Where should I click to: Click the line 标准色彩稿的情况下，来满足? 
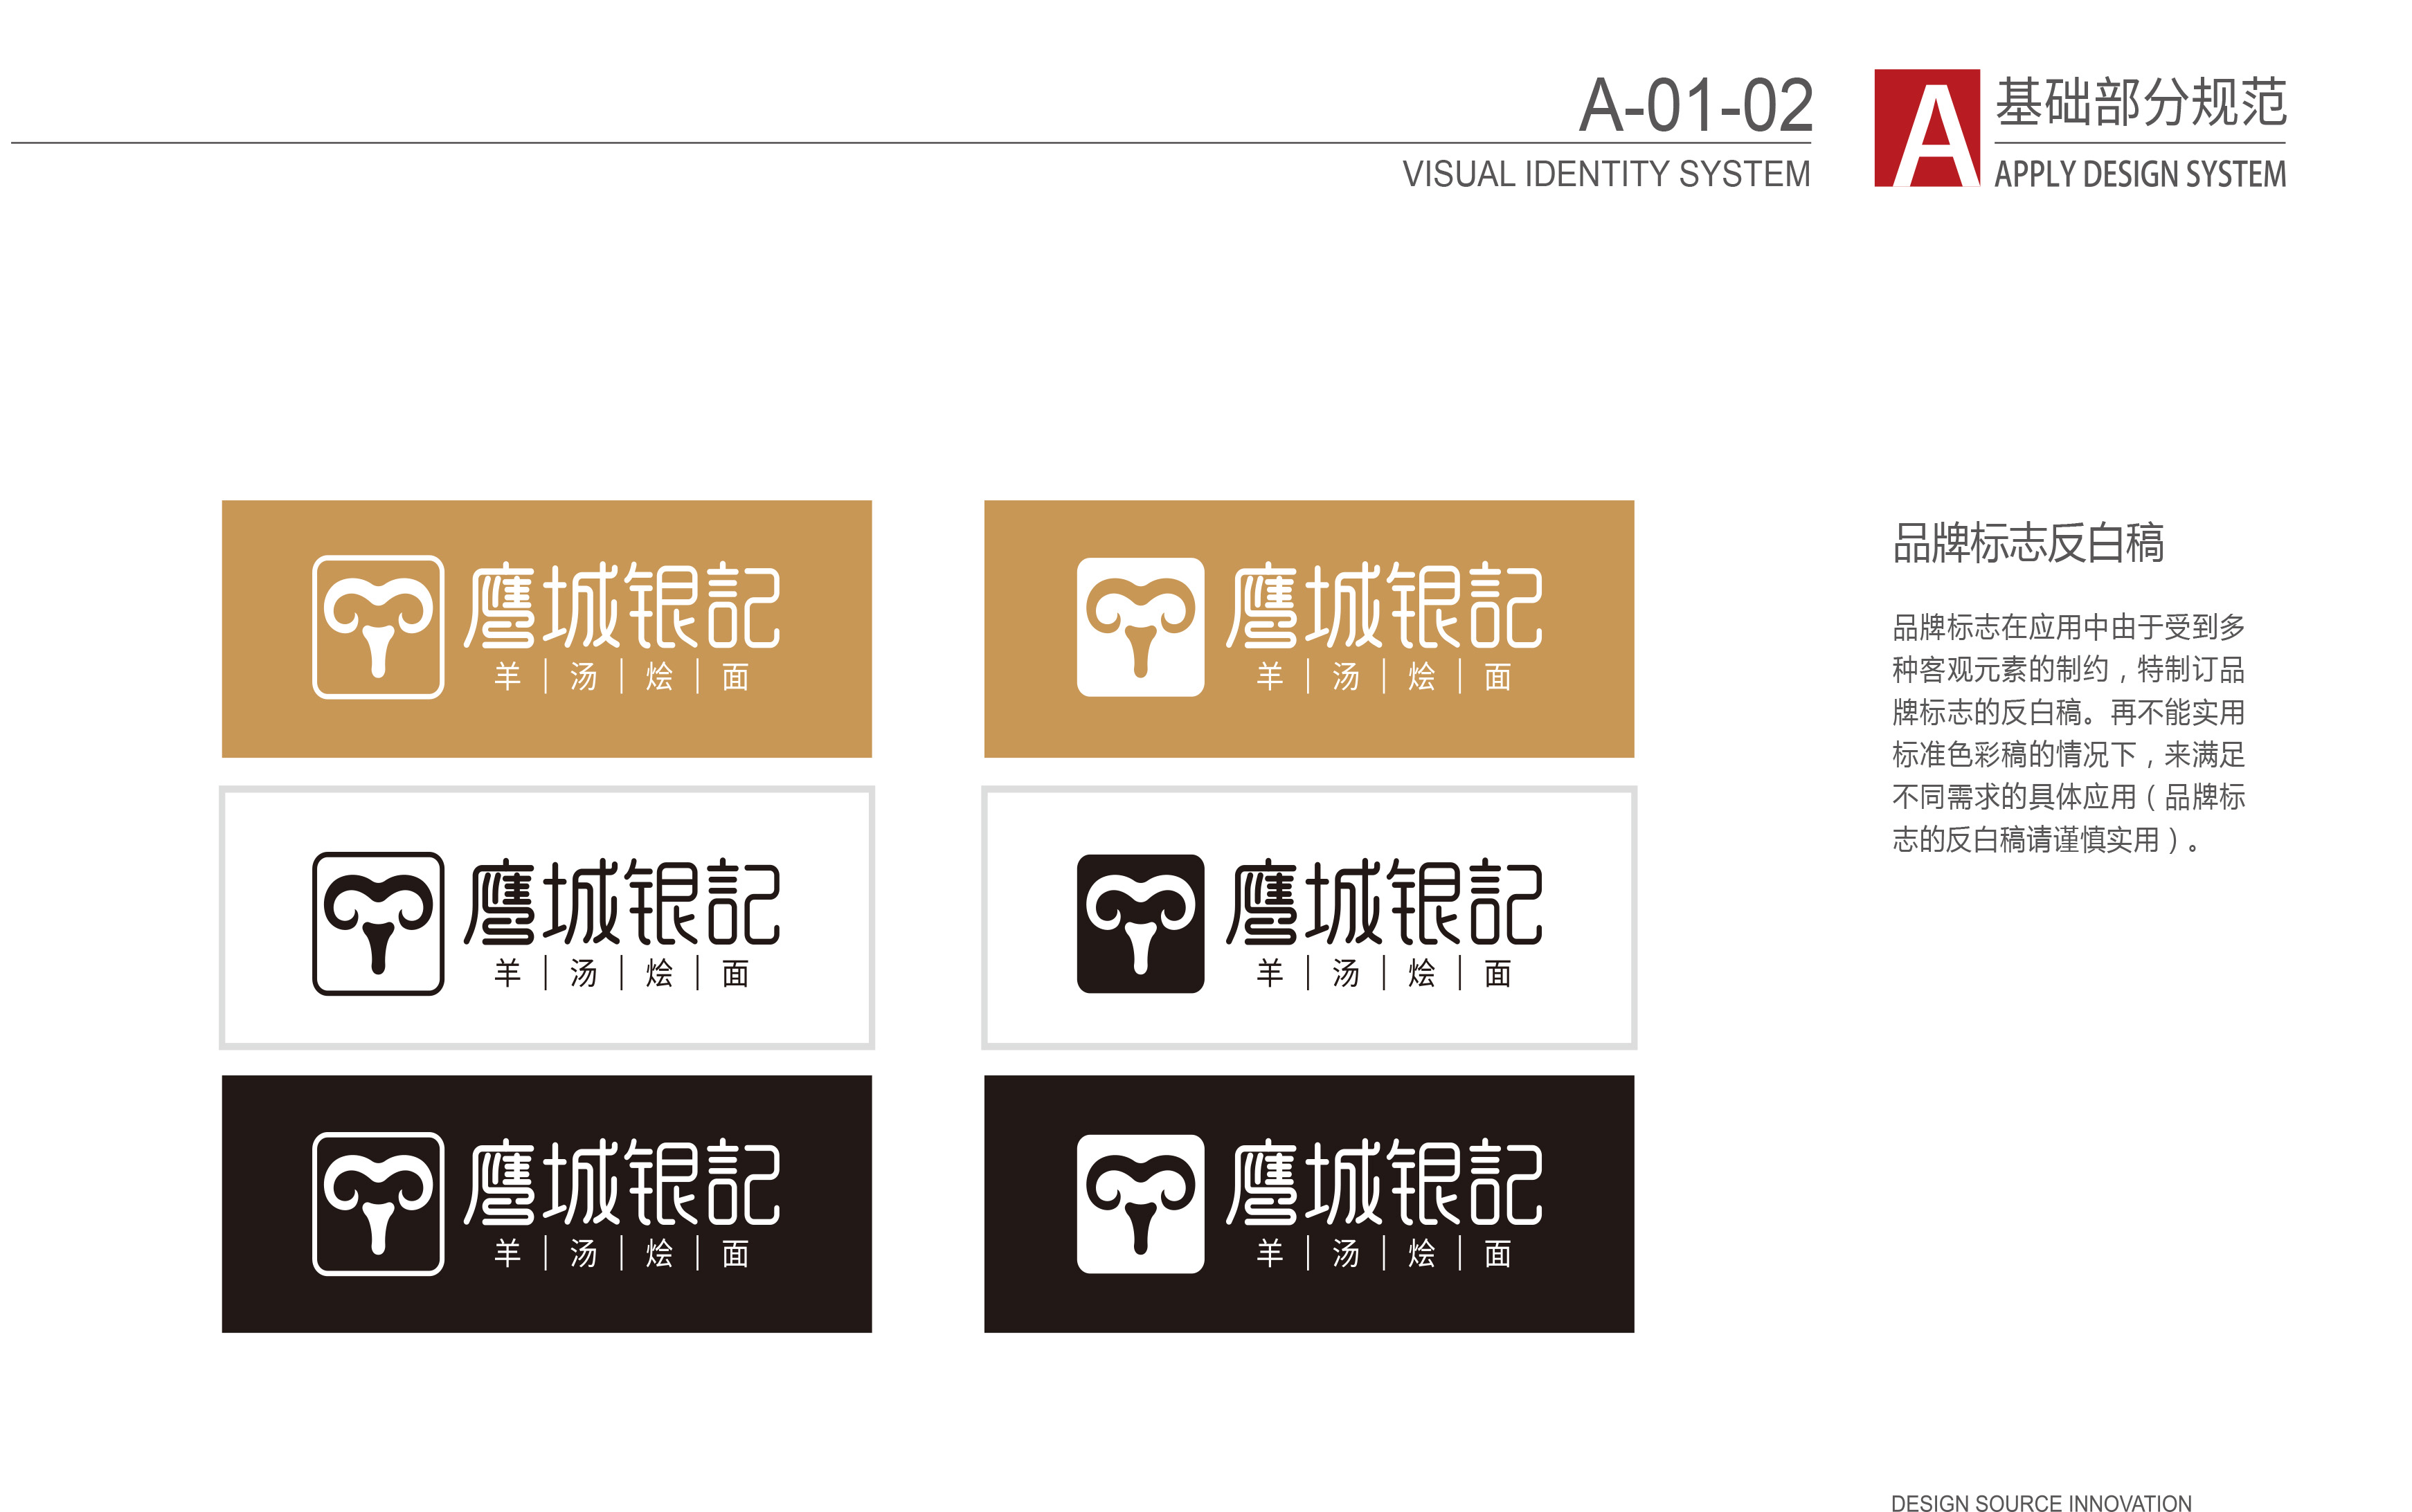point(2068,754)
